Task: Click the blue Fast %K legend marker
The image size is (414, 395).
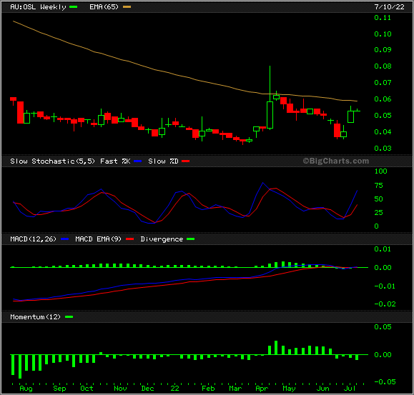Action: tap(138, 161)
